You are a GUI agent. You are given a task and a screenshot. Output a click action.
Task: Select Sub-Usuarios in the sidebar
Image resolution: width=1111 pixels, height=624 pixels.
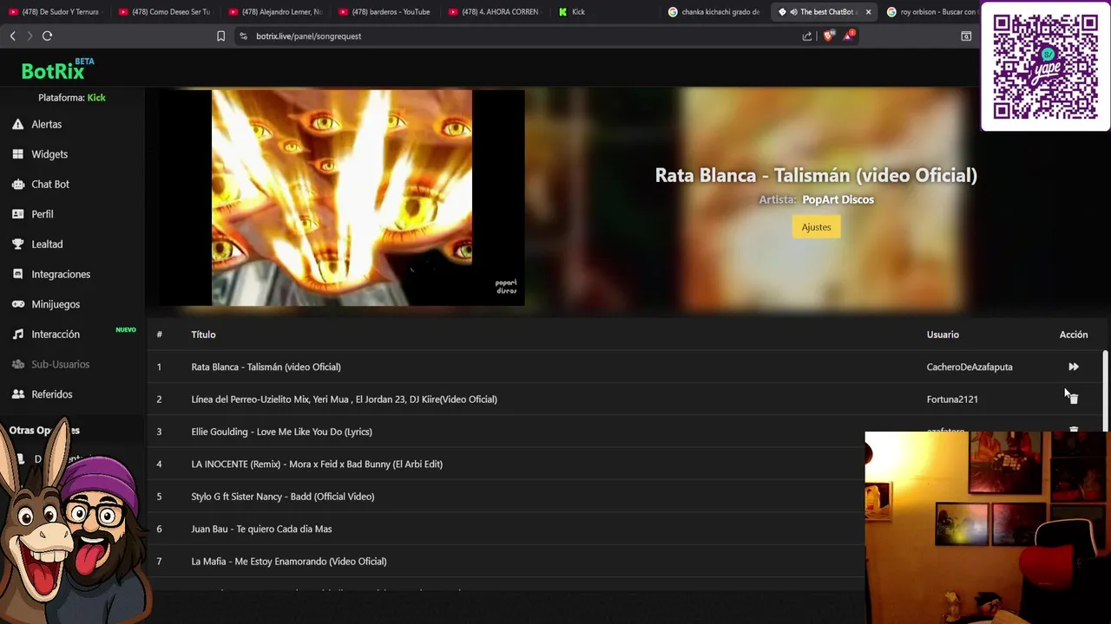(x=61, y=364)
